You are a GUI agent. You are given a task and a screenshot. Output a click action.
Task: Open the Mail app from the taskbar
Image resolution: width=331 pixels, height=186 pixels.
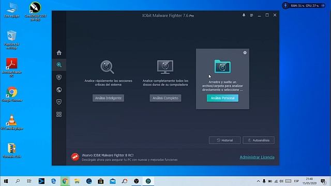[x=113, y=181]
